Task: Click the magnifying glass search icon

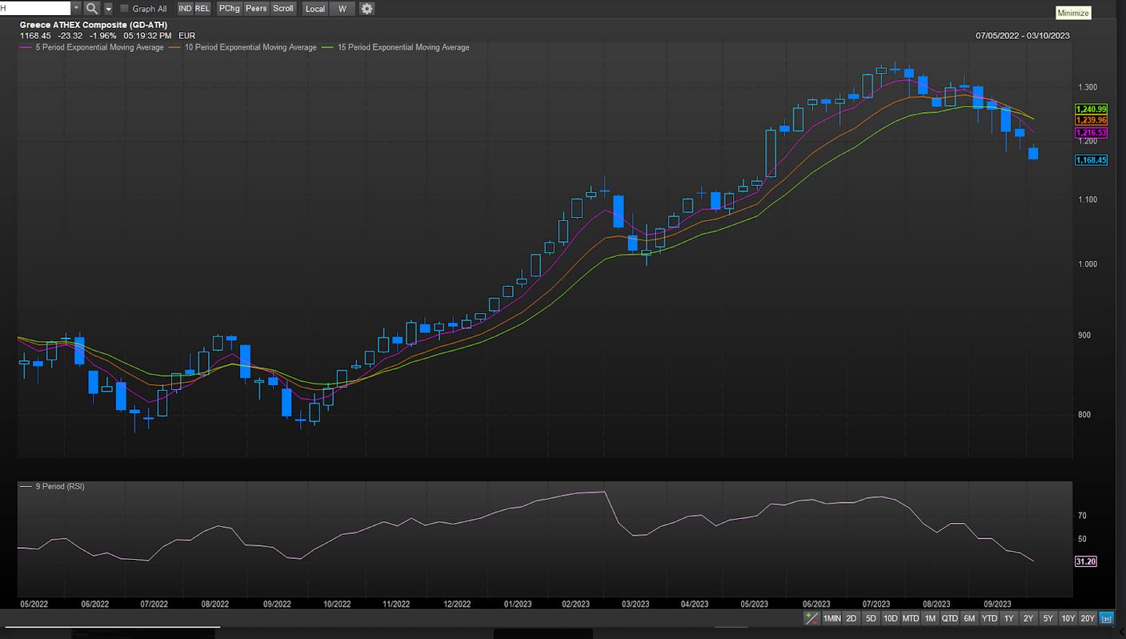Action: (92, 9)
